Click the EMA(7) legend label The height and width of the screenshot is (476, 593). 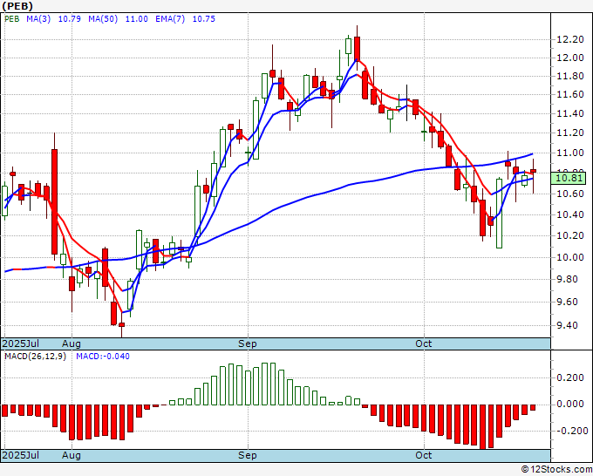170,19
